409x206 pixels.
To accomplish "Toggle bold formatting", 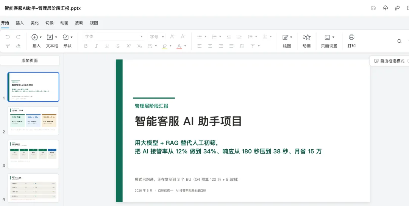I will pos(86,46).
